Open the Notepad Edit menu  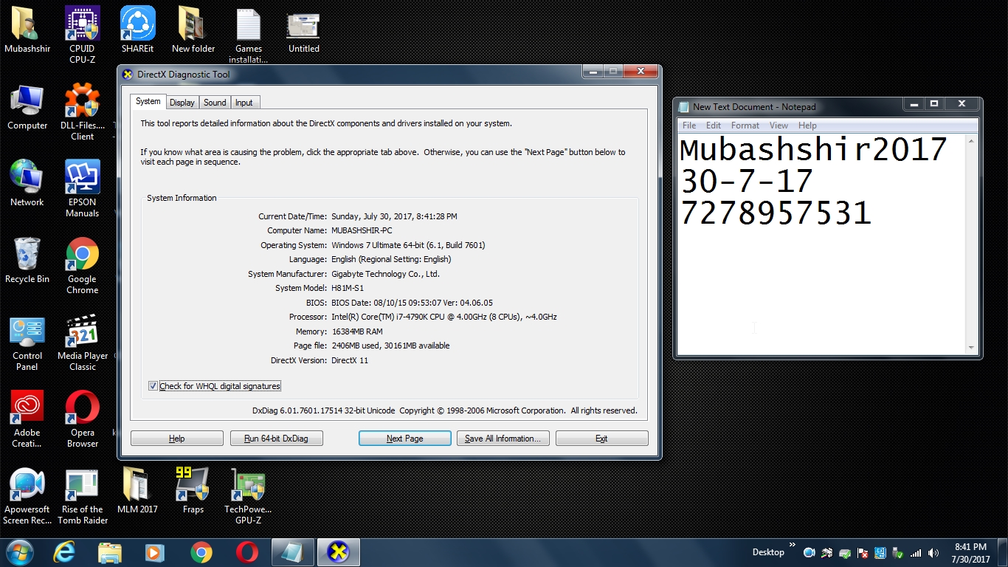pos(714,126)
